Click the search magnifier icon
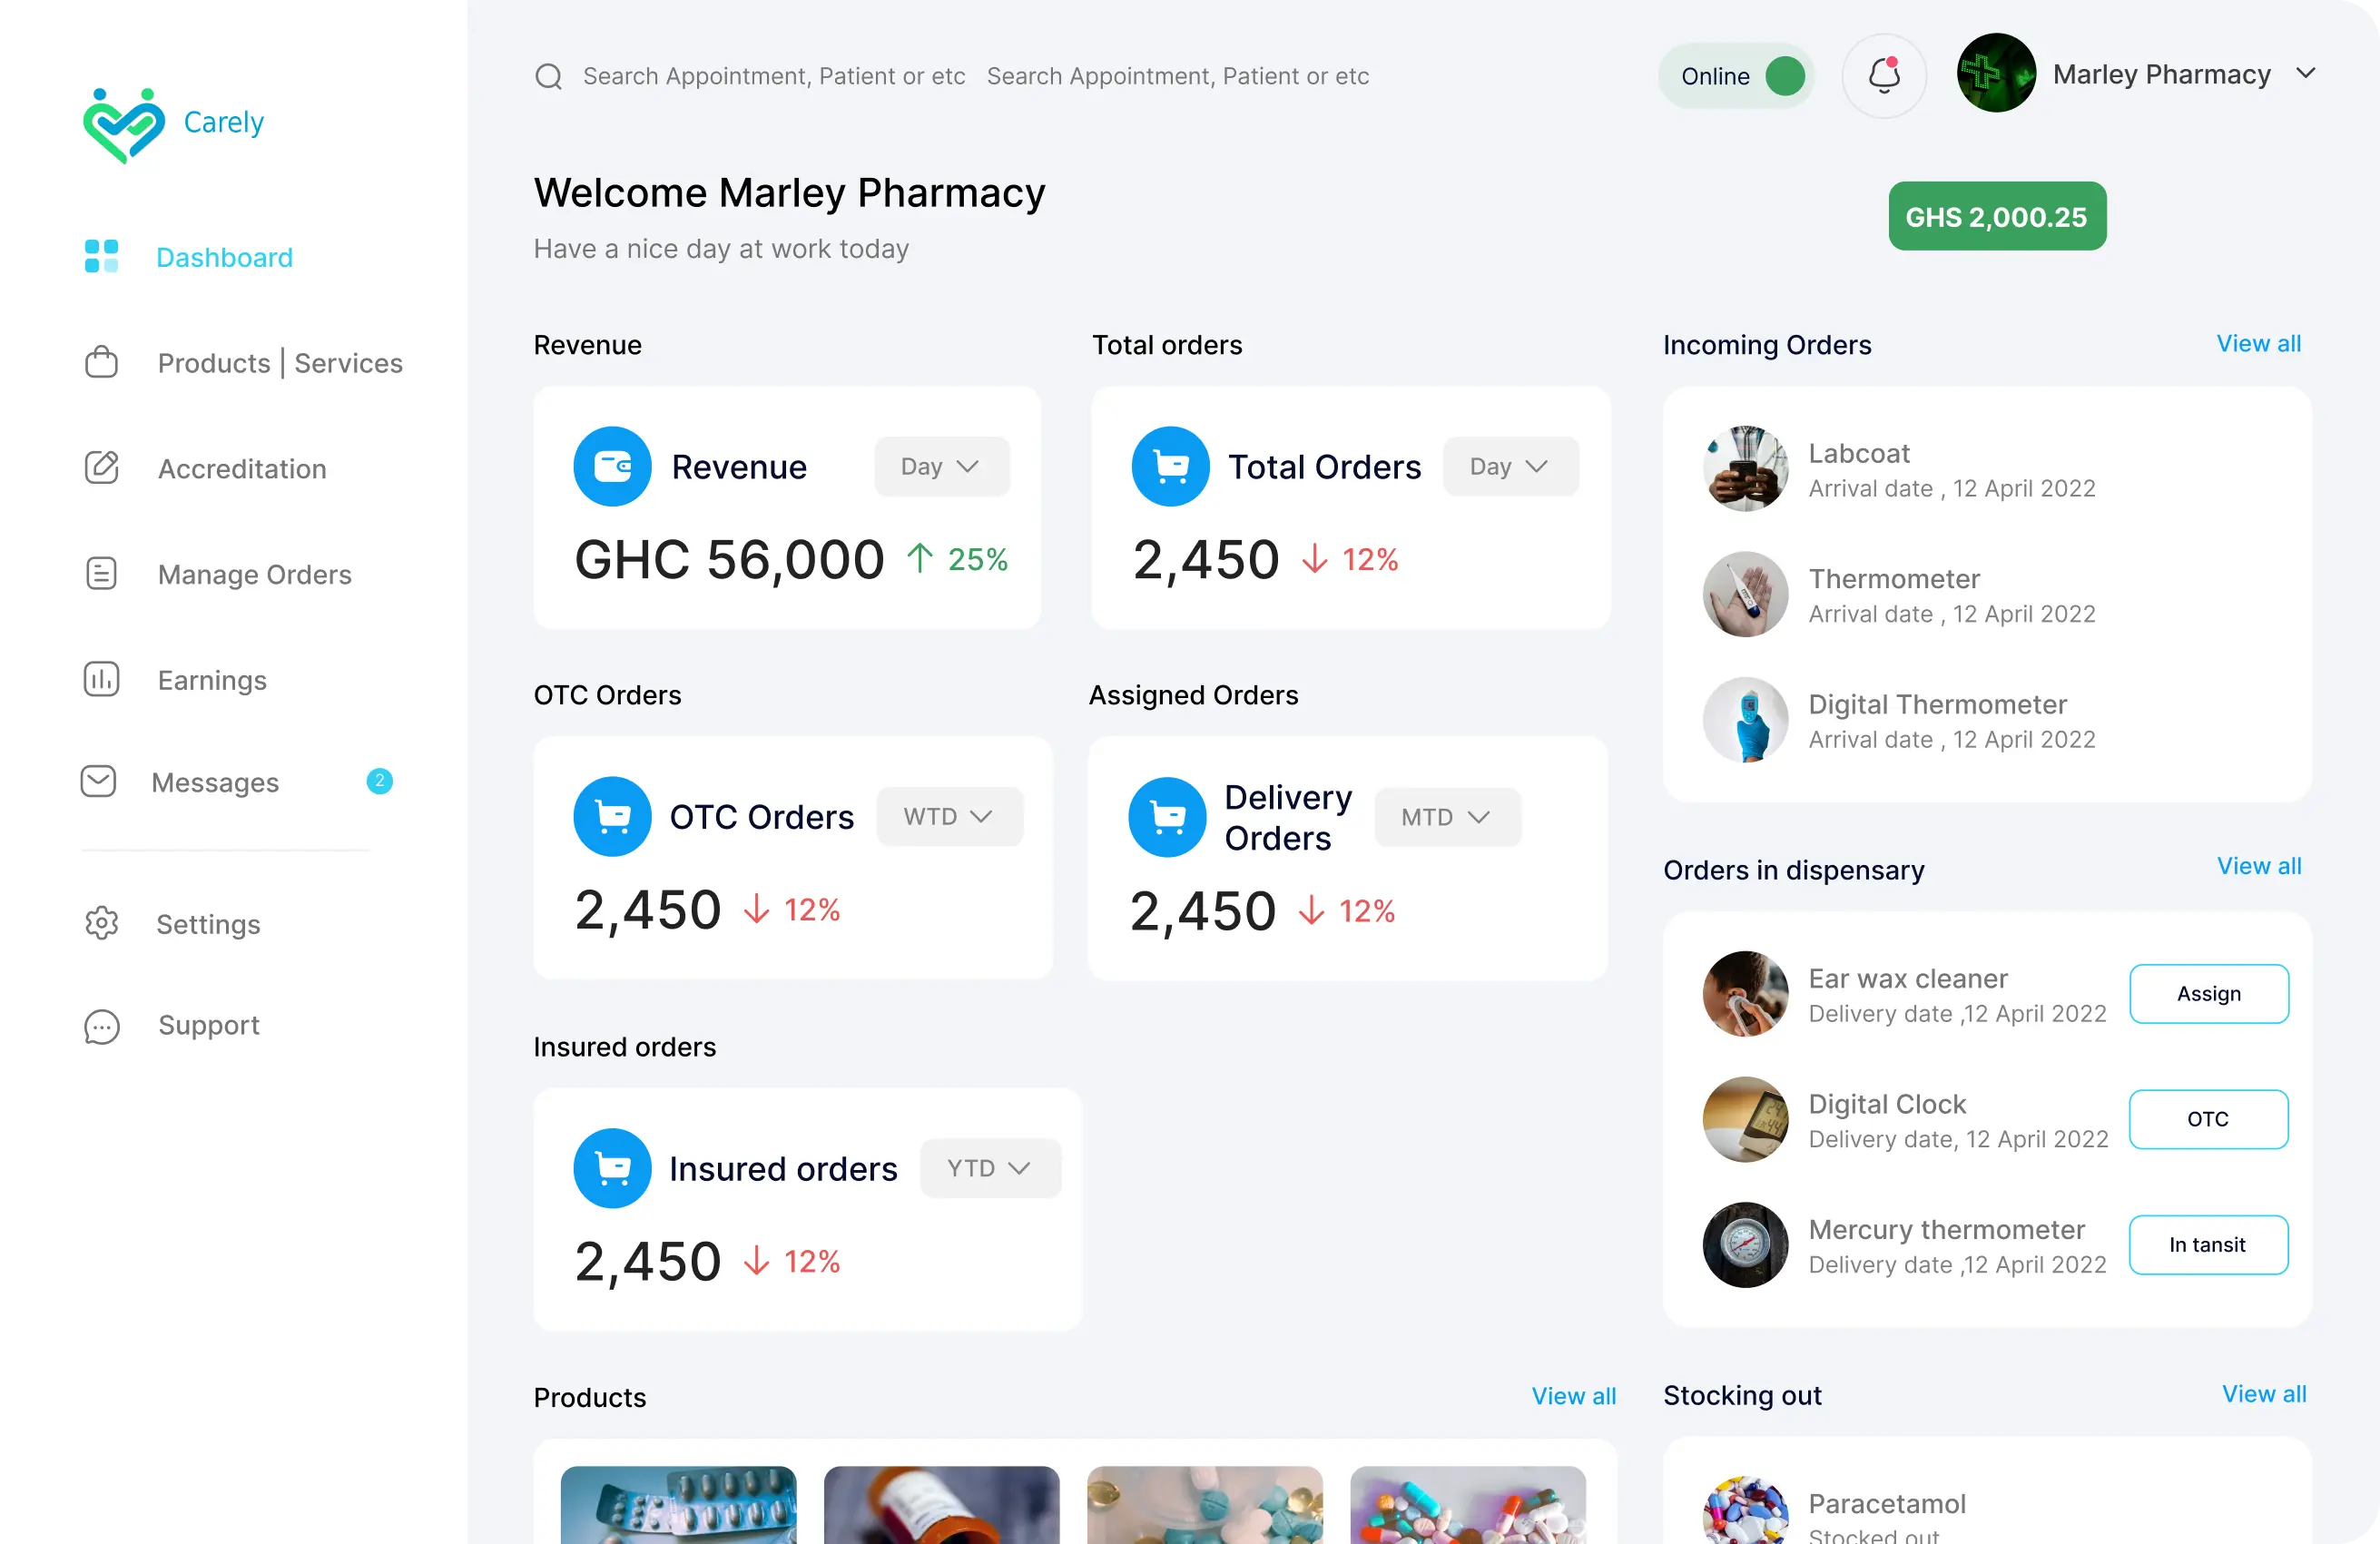The image size is (2380, 1544). (548, 76)
